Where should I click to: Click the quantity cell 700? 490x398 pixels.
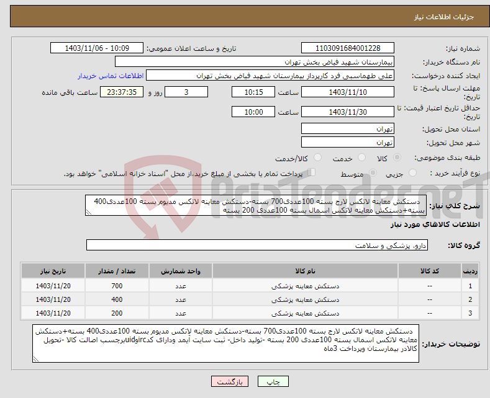pyautogui.click(x=117, y=286)
